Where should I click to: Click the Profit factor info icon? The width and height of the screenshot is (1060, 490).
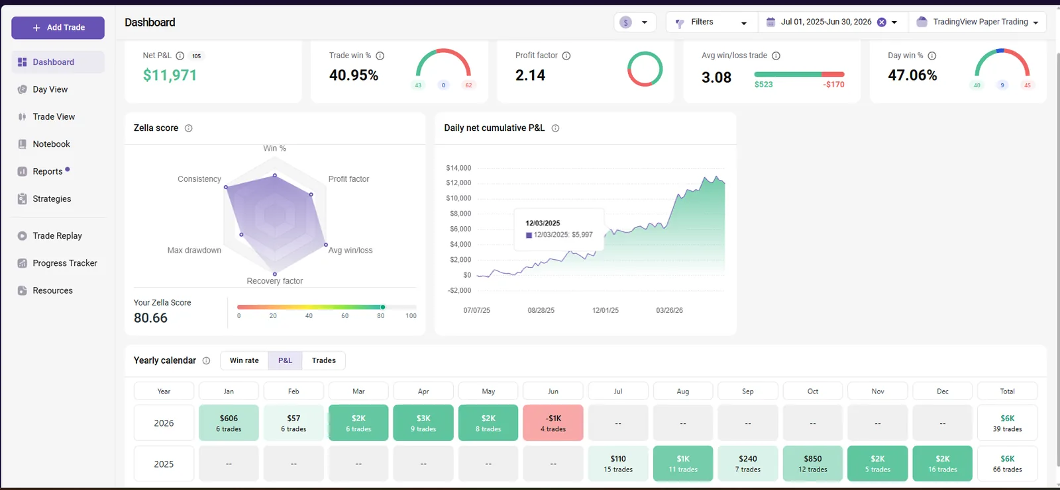click(566, 56)
